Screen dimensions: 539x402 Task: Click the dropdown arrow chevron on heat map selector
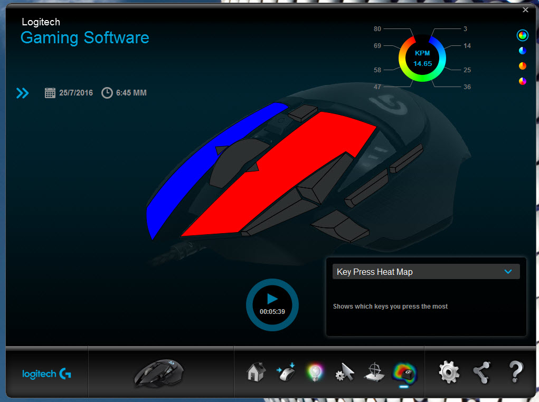click(x=508, y=272)
